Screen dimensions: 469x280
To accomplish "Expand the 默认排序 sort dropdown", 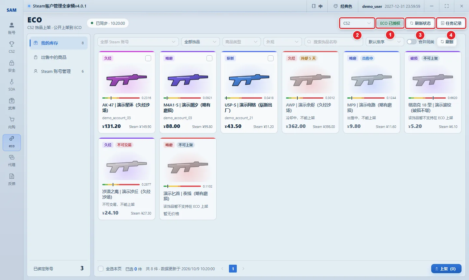I will 385,42.
